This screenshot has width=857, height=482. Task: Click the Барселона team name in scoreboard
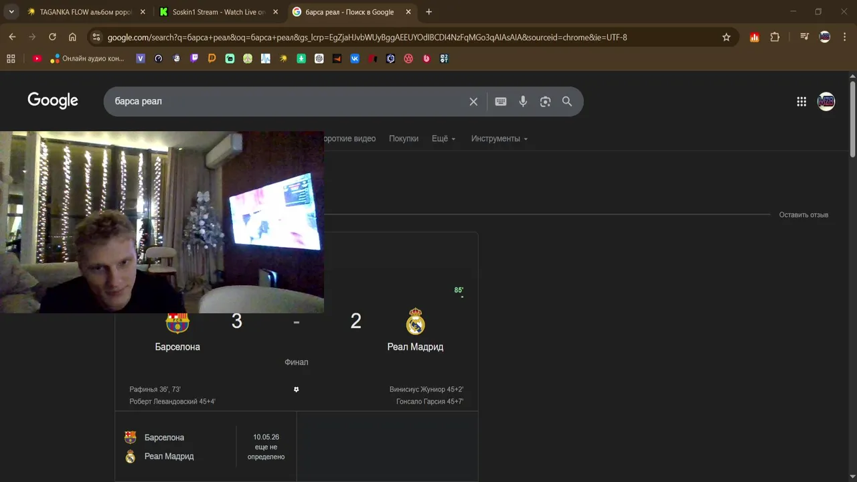177,347
